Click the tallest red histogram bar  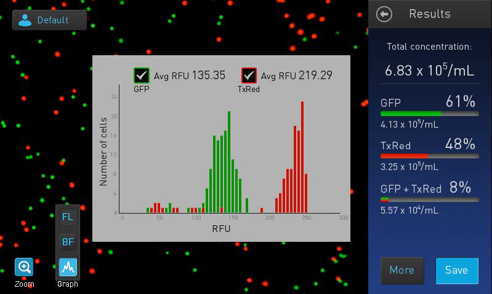pyautogui.click(x=302, y=157)
